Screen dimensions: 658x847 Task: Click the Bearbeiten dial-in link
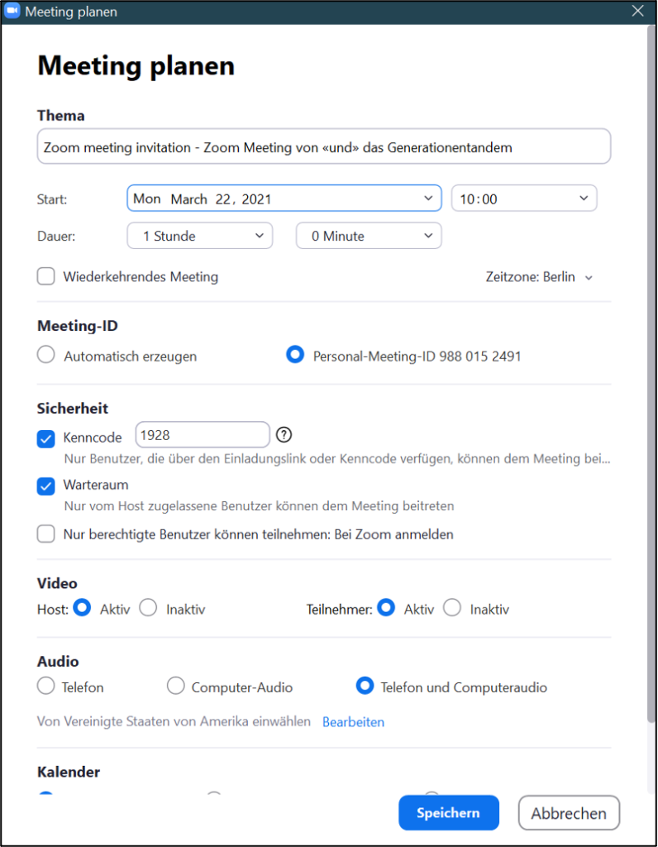353,722
